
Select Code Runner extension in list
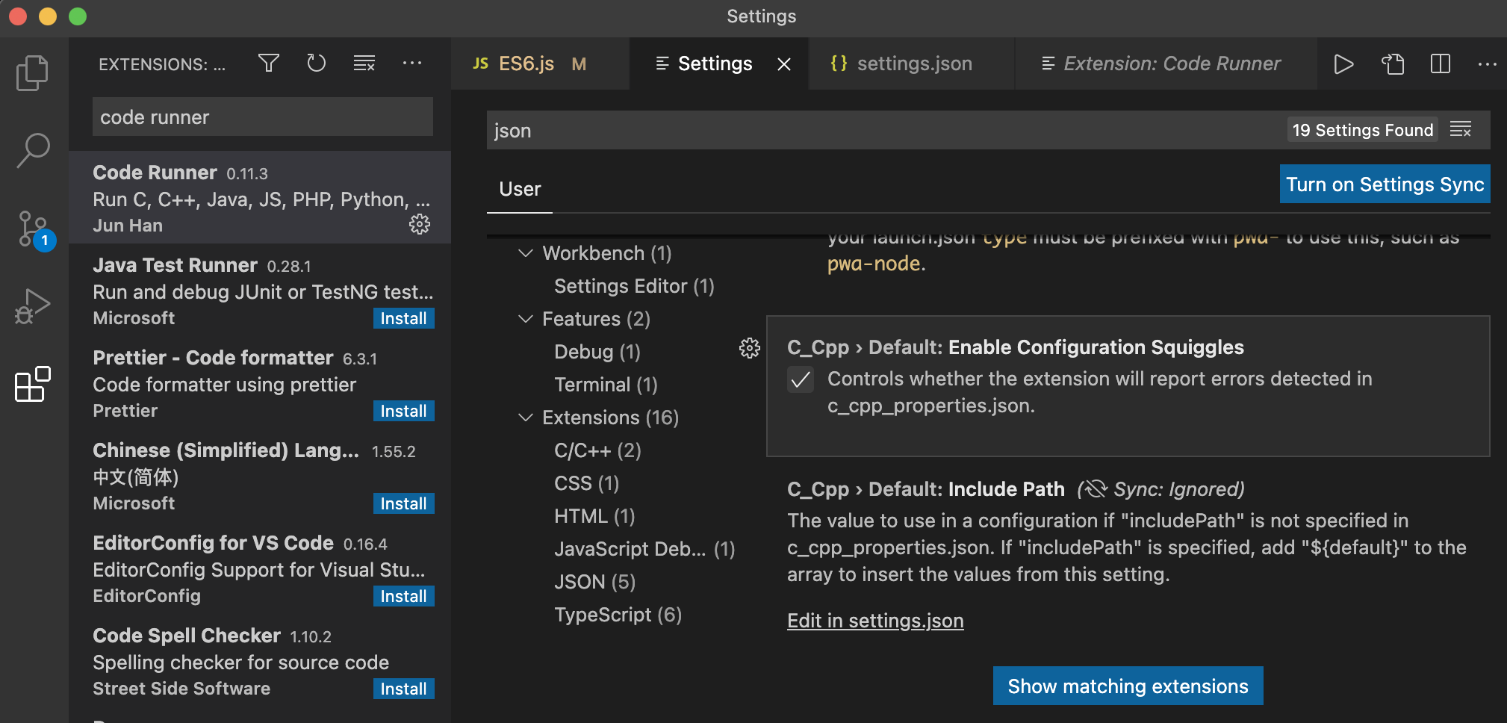point(260,197)
